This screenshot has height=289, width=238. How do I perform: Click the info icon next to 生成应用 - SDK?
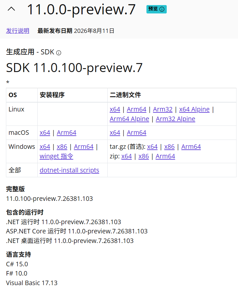point(59,53)
